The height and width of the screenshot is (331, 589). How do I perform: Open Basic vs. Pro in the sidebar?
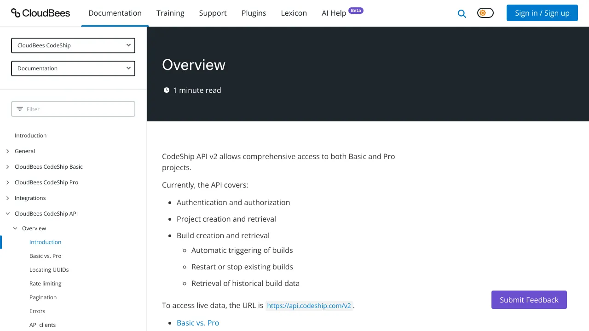[x=45, y=256]
